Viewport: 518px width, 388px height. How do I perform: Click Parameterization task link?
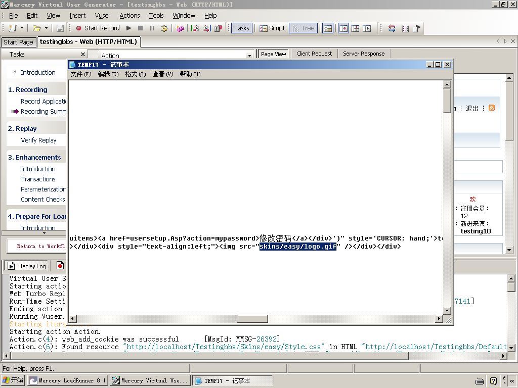click(44, 189)
